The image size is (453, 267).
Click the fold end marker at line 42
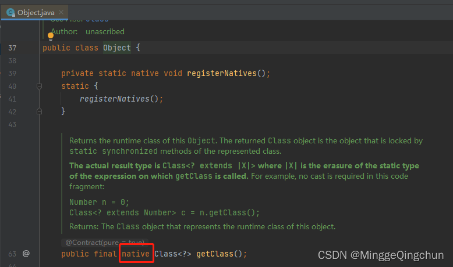click(x=39, y=111)
